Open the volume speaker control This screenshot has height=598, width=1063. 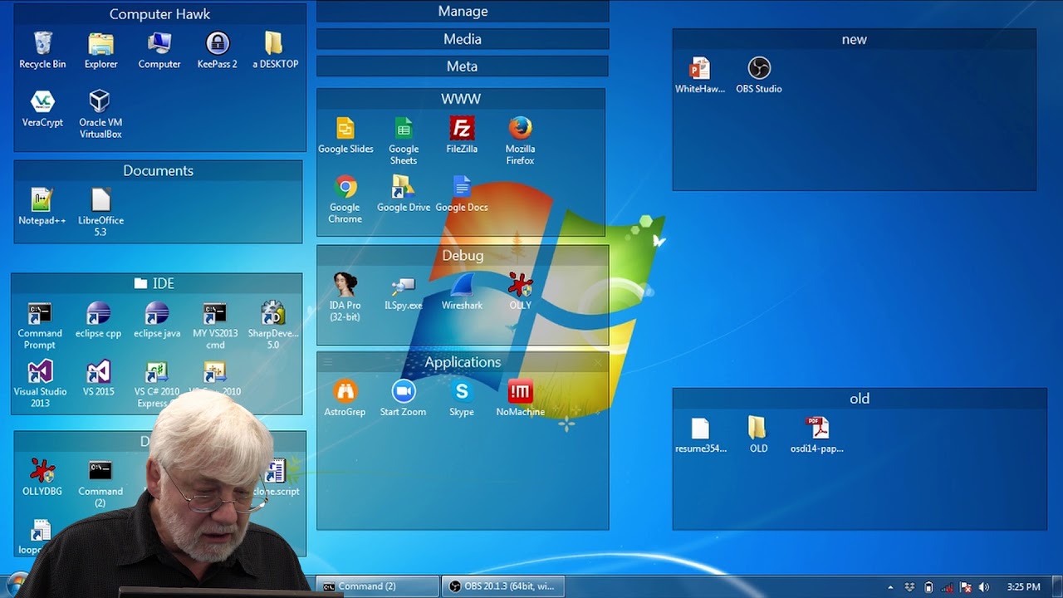coord(984,587)
